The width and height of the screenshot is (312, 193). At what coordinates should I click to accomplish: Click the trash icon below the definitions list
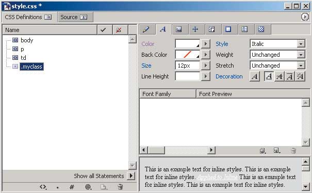[x=120, y=187]
